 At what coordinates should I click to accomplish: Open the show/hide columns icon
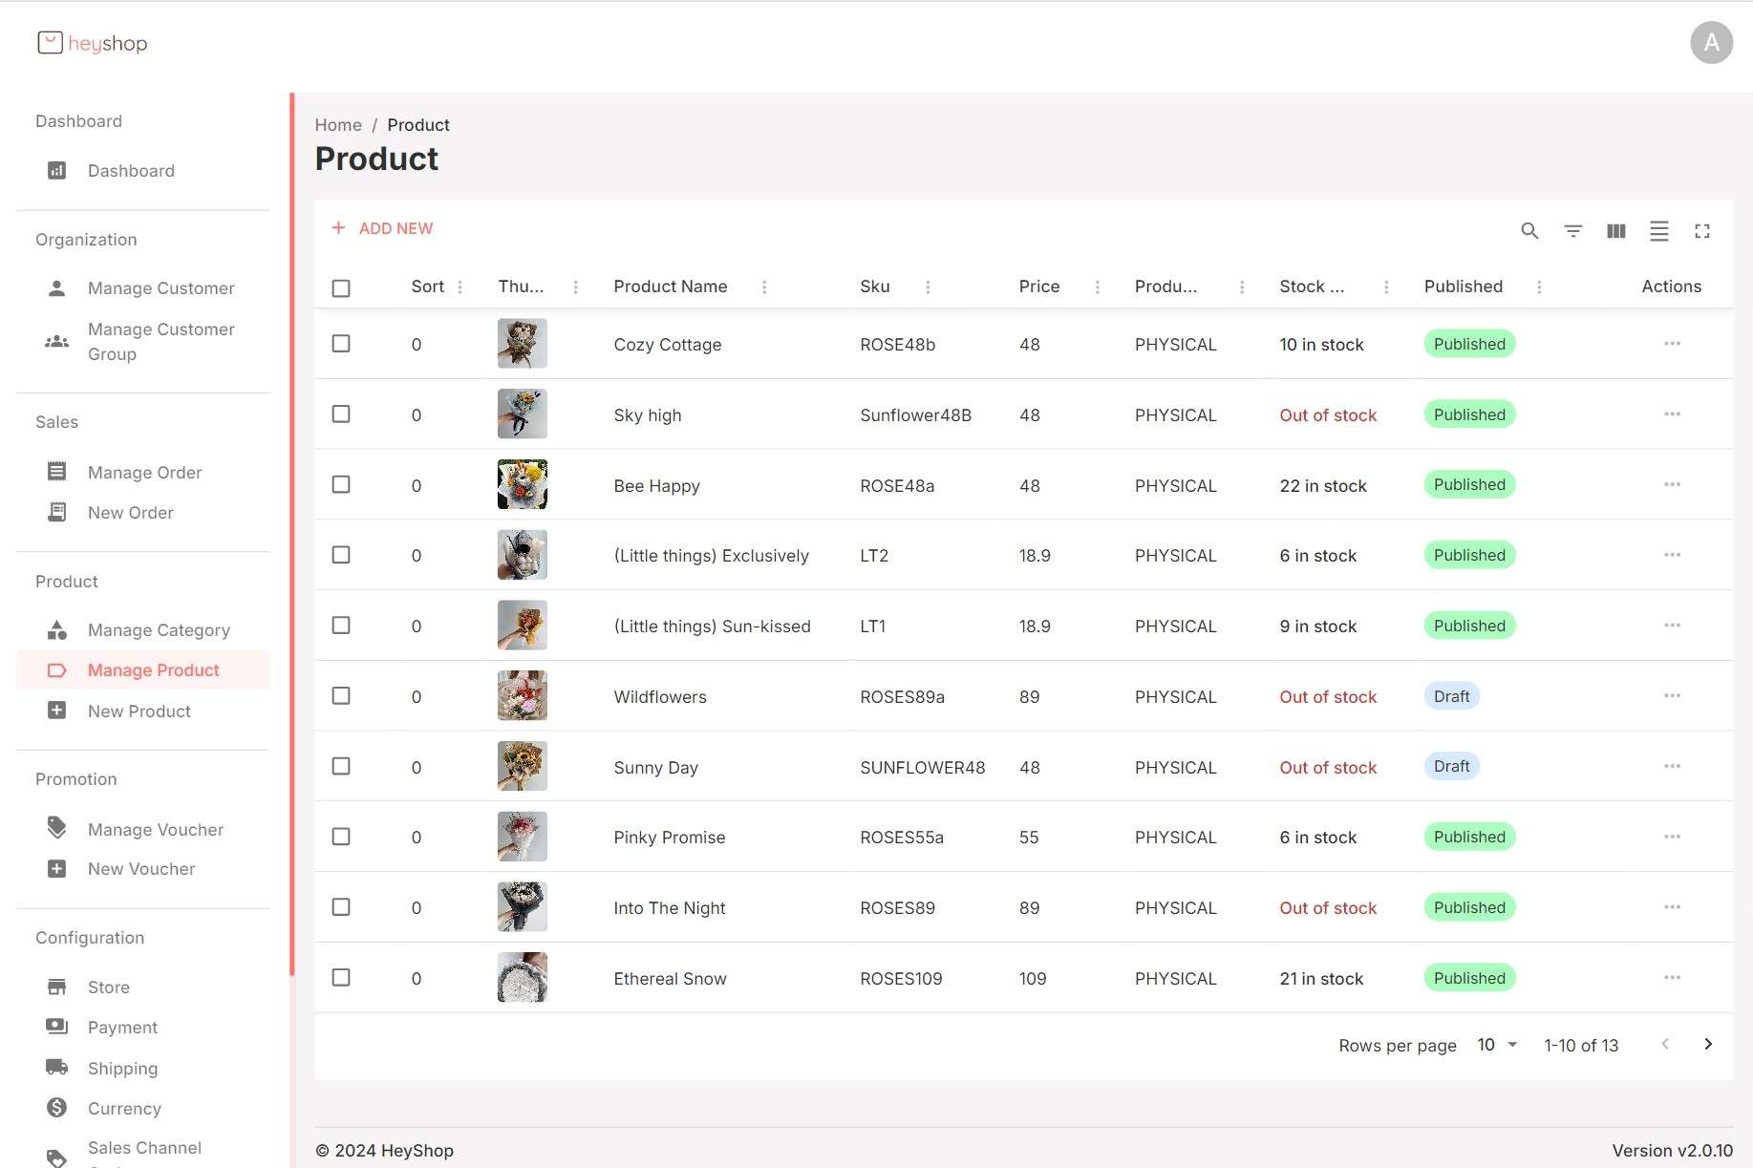[x=1615, y=231]
